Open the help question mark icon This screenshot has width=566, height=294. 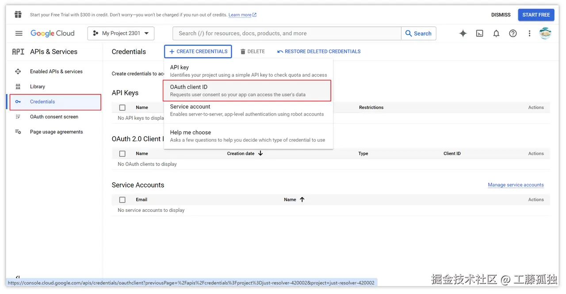pos(512,33)
